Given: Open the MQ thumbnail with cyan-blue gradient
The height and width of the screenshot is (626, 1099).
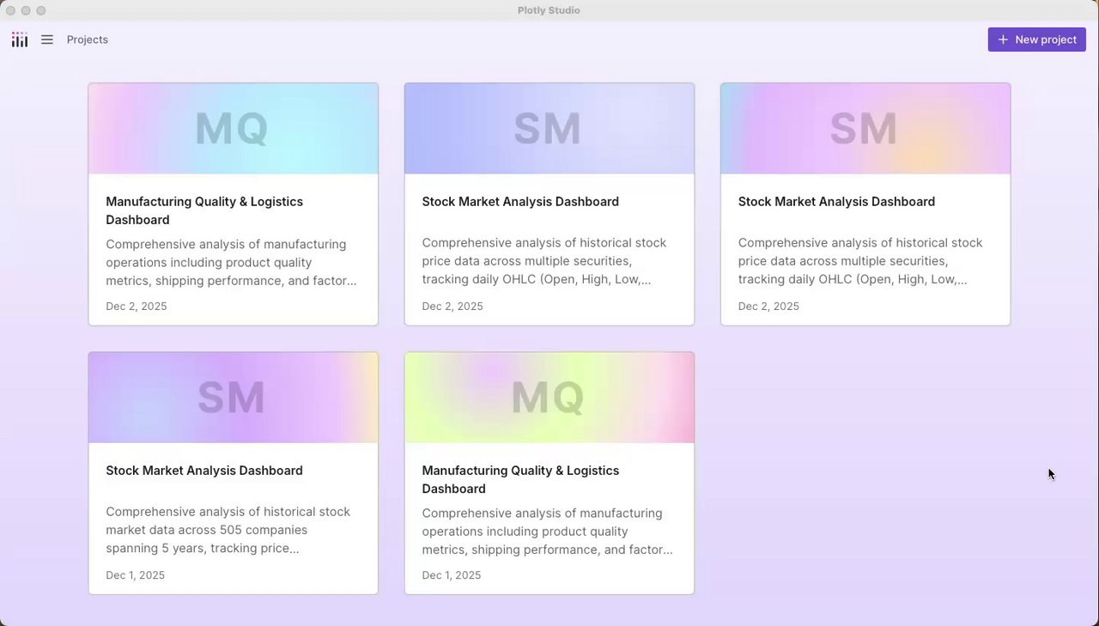Looking at the screenshot, I should (x=233, y=129).
